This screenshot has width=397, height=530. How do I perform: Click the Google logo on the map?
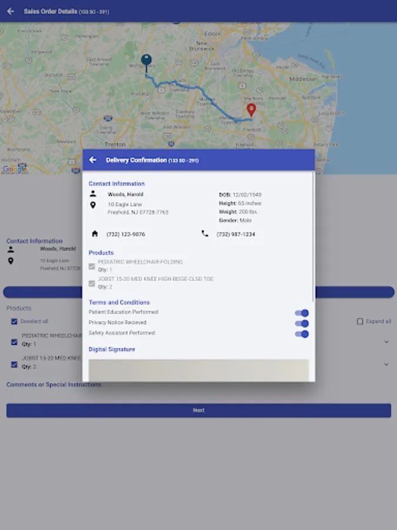click(x=15, y=168)
